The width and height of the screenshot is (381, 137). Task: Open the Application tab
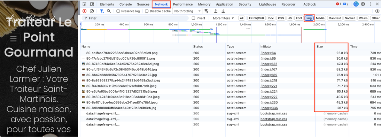click(x=224, y=4)
